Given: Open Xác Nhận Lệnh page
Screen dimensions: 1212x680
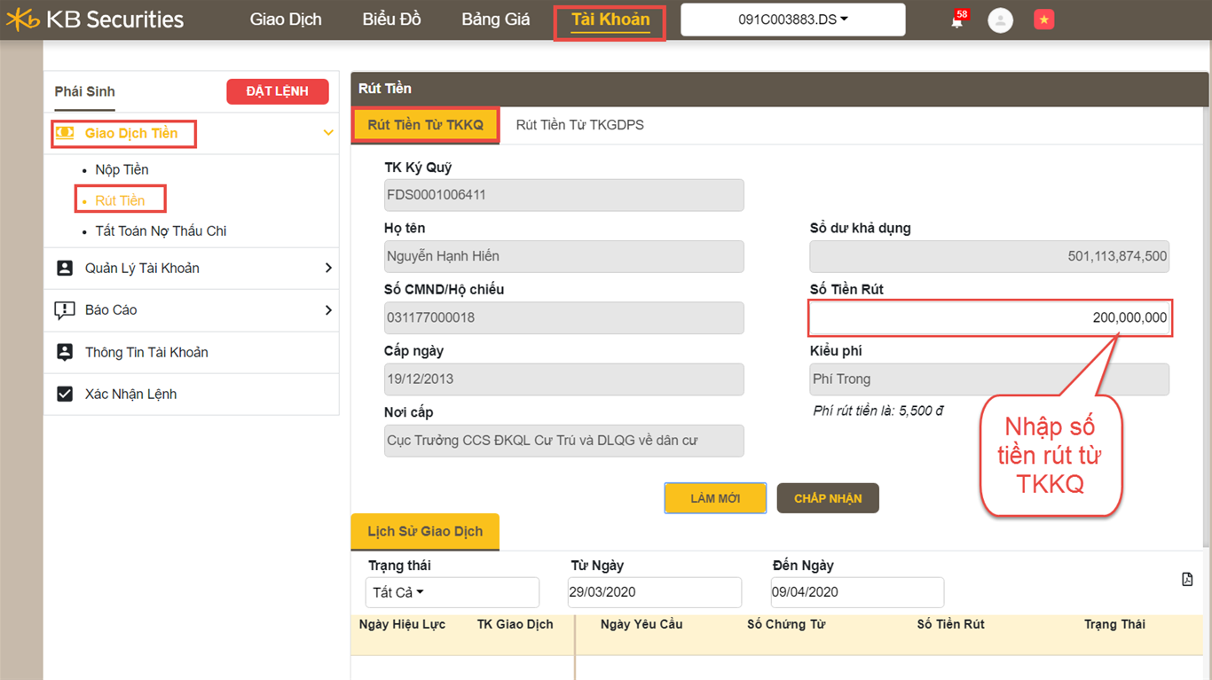Looking at the screenshot, I should pyautogui.click(x=130, y=394).
